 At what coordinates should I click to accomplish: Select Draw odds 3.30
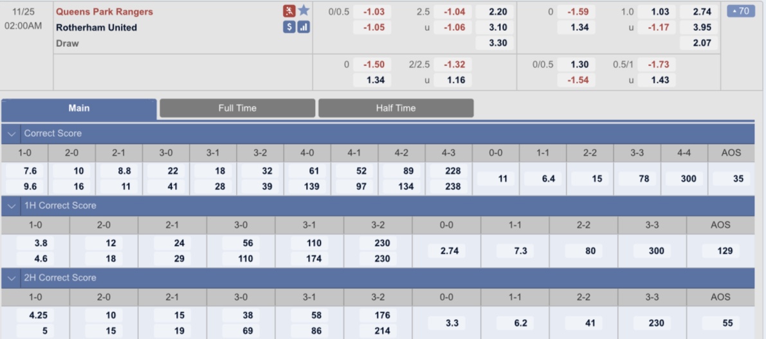point(495,44)
